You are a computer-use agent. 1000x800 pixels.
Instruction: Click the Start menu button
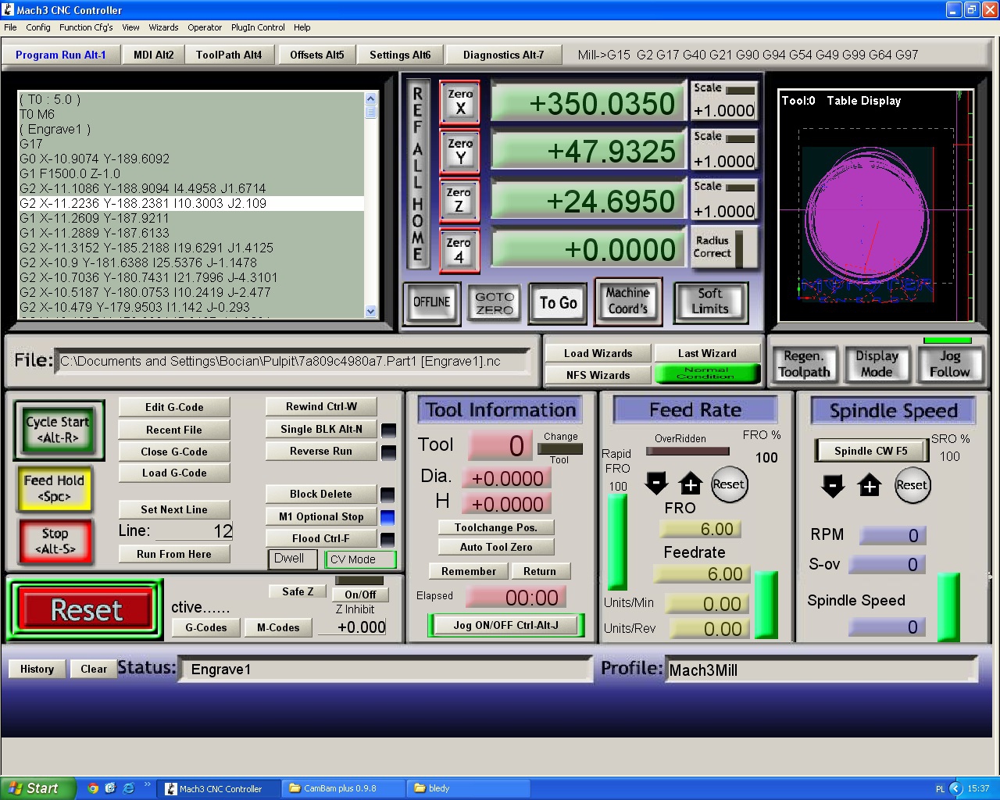coord(38,788)
